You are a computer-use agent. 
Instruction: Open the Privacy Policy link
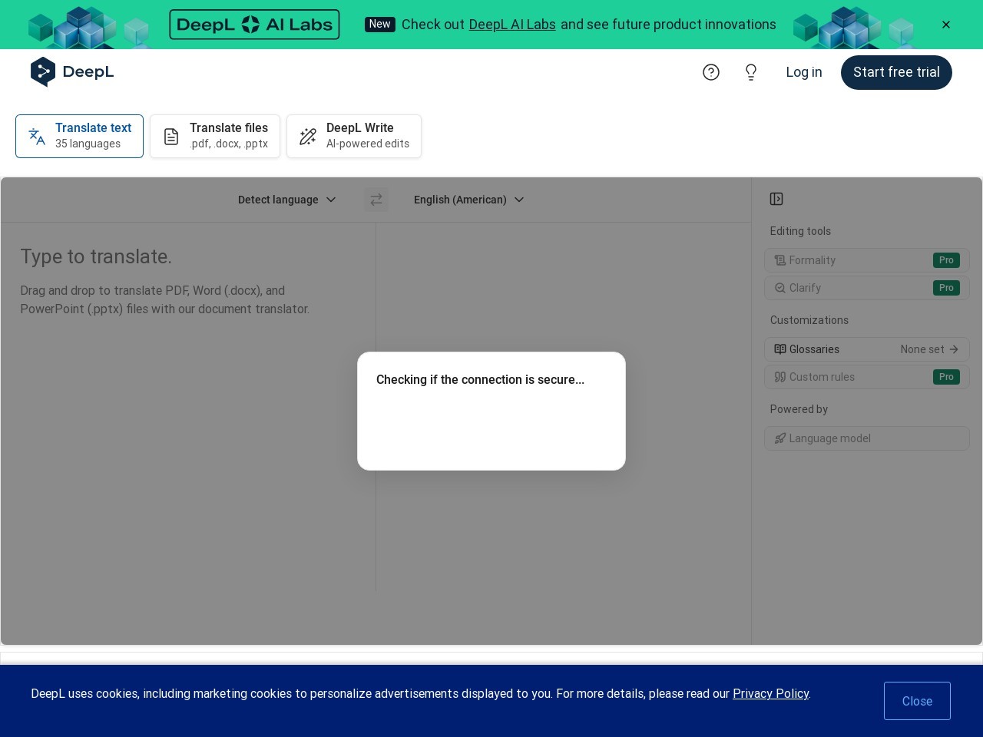[x=770, y=693]
